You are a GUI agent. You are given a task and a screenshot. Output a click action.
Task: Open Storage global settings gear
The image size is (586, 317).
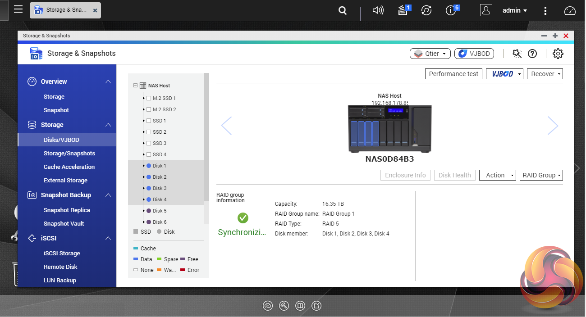click(558, 54)
